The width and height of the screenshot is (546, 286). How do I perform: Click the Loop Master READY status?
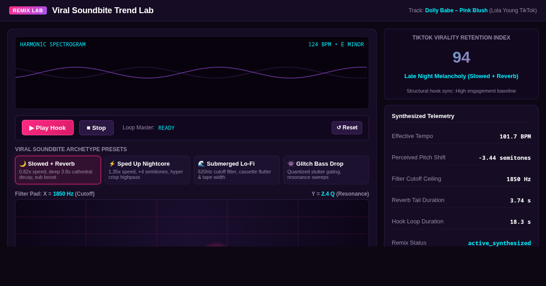click(x=167, y=128)
